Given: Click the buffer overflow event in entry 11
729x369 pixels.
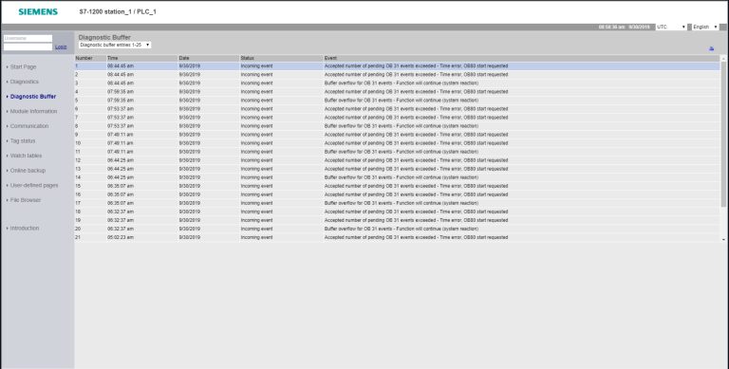Looking at the screenshot, I should coord(402,152).
